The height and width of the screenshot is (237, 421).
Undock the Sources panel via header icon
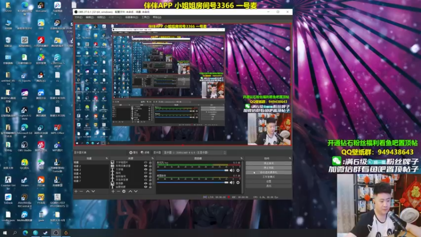click(153, 159)
